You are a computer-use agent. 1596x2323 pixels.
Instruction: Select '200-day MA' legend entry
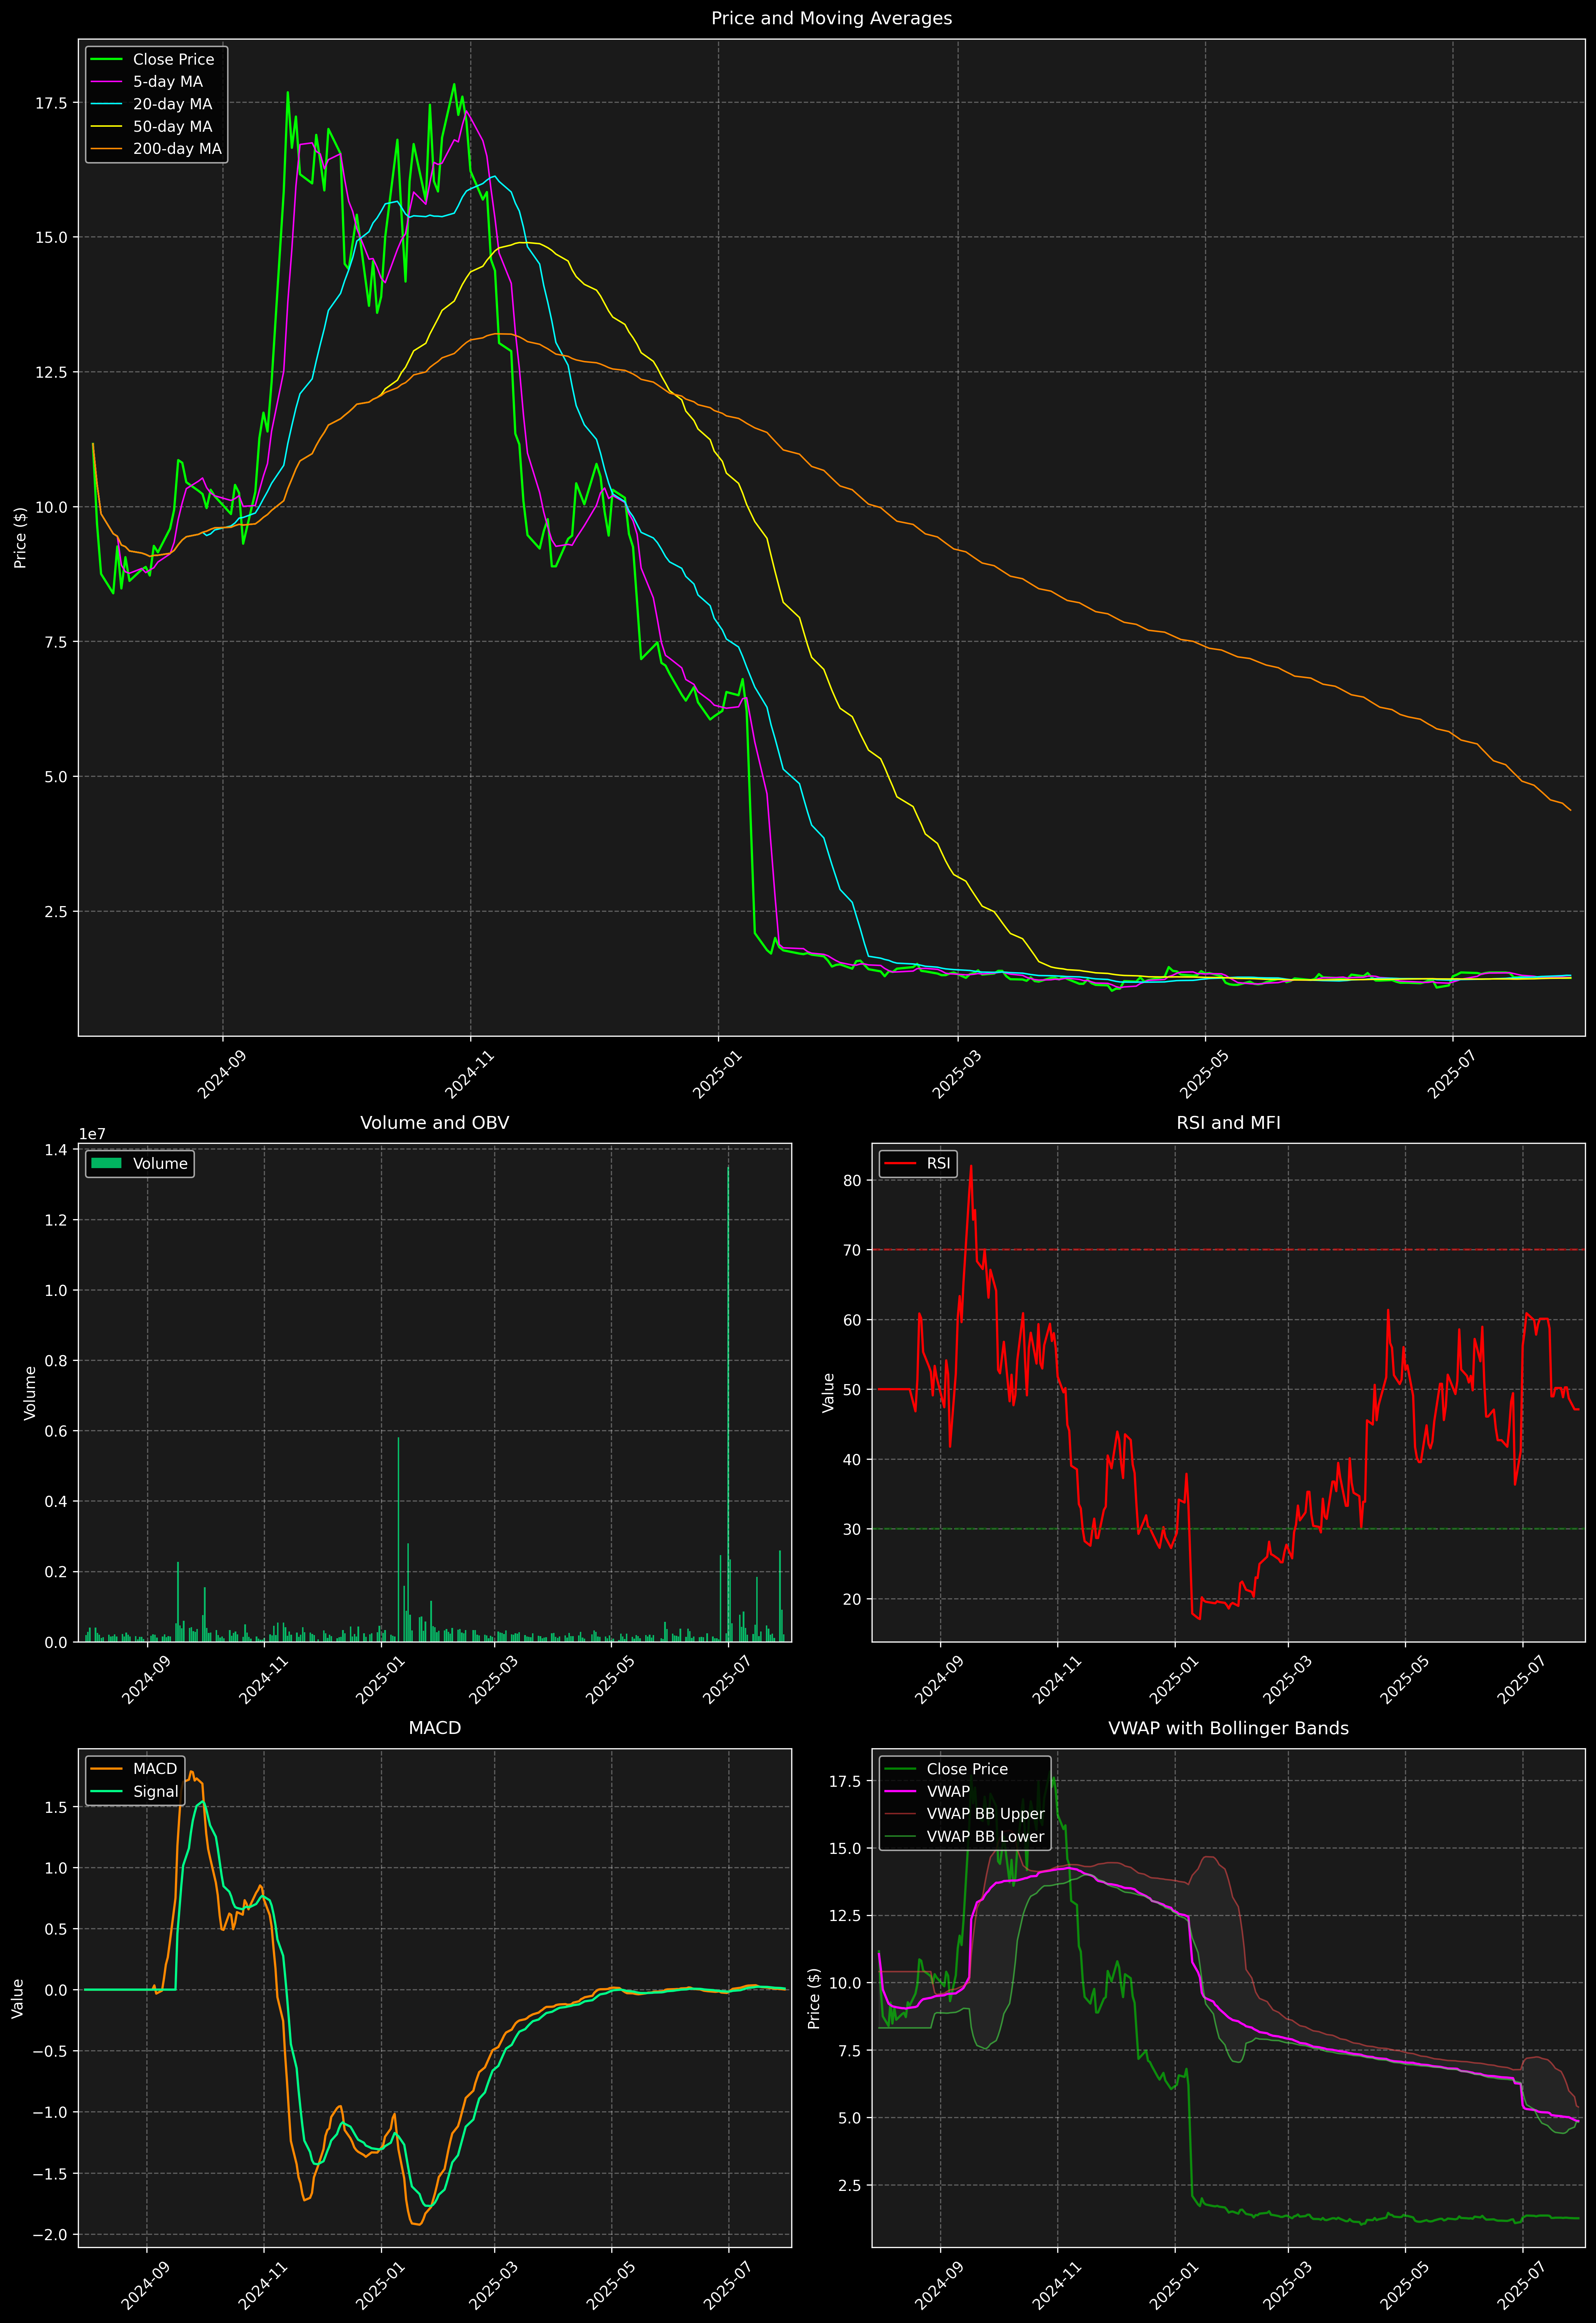tap(177, 149)
